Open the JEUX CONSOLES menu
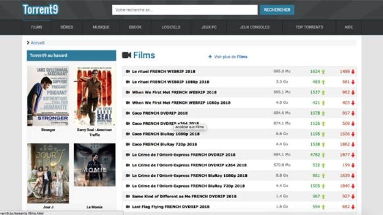Viewport: 383px width, 215px height. [254, 27]
